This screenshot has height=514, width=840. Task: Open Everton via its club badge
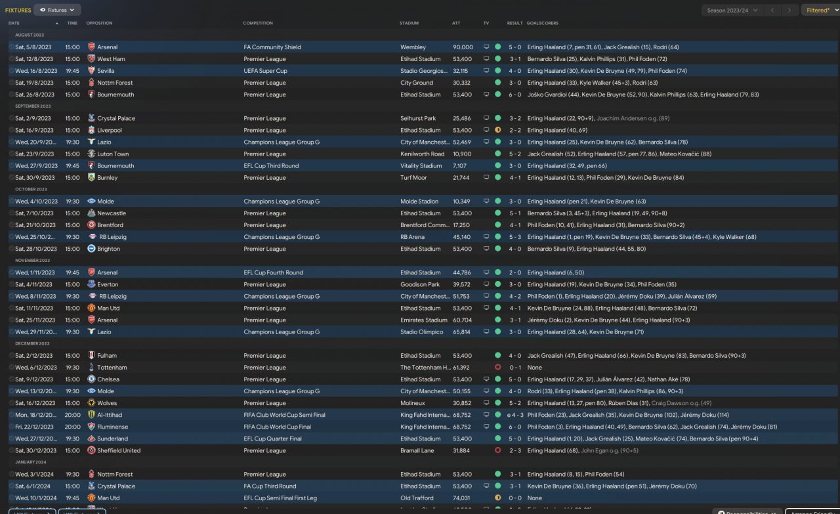click(91, 284)
